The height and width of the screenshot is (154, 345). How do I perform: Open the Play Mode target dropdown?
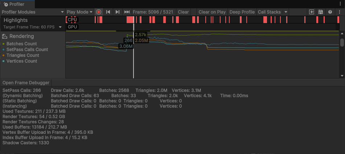(79, 12)
